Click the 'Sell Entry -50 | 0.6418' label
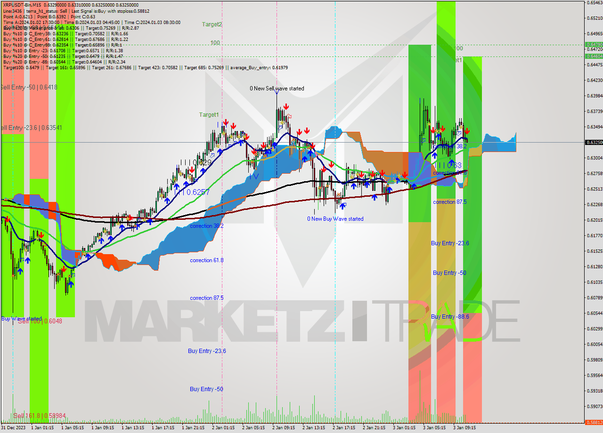This screenshot has width=603, height=433. (29, 87)
